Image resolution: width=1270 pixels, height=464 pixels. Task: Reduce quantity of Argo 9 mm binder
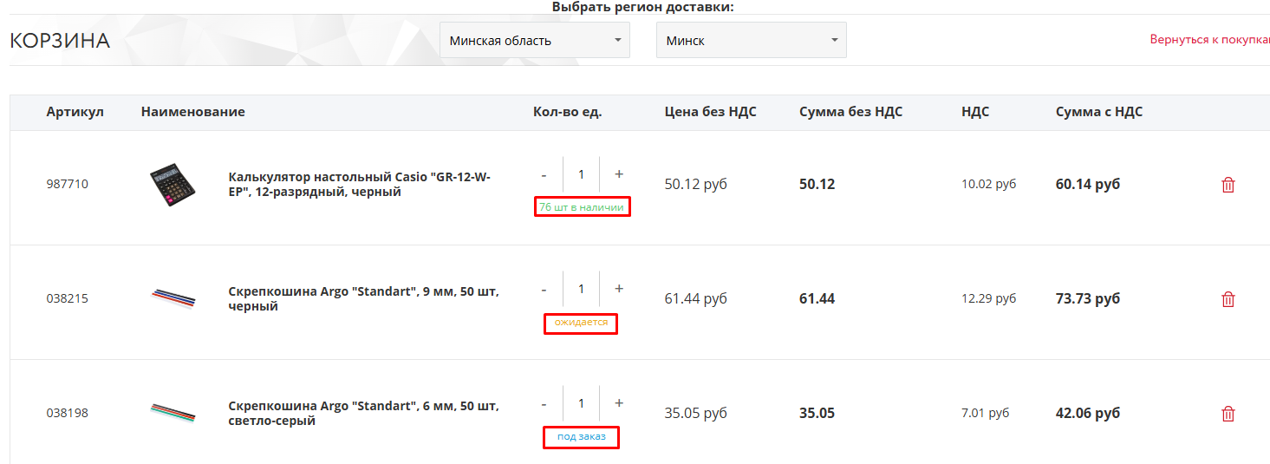(544, 289)
